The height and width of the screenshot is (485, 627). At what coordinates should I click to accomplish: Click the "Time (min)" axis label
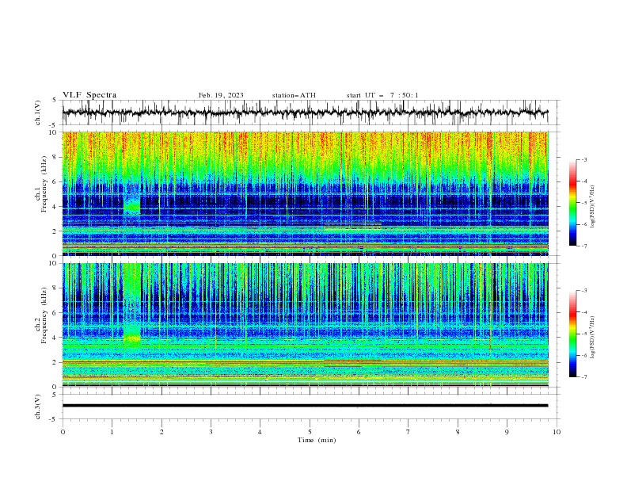(x=317, y=440)
